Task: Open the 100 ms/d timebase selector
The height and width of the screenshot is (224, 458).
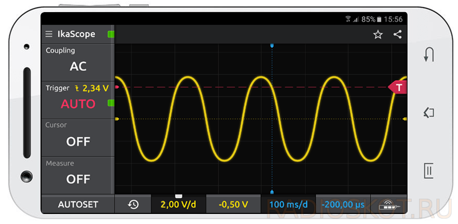Action: pyautogui.click(x=287, y=204)
